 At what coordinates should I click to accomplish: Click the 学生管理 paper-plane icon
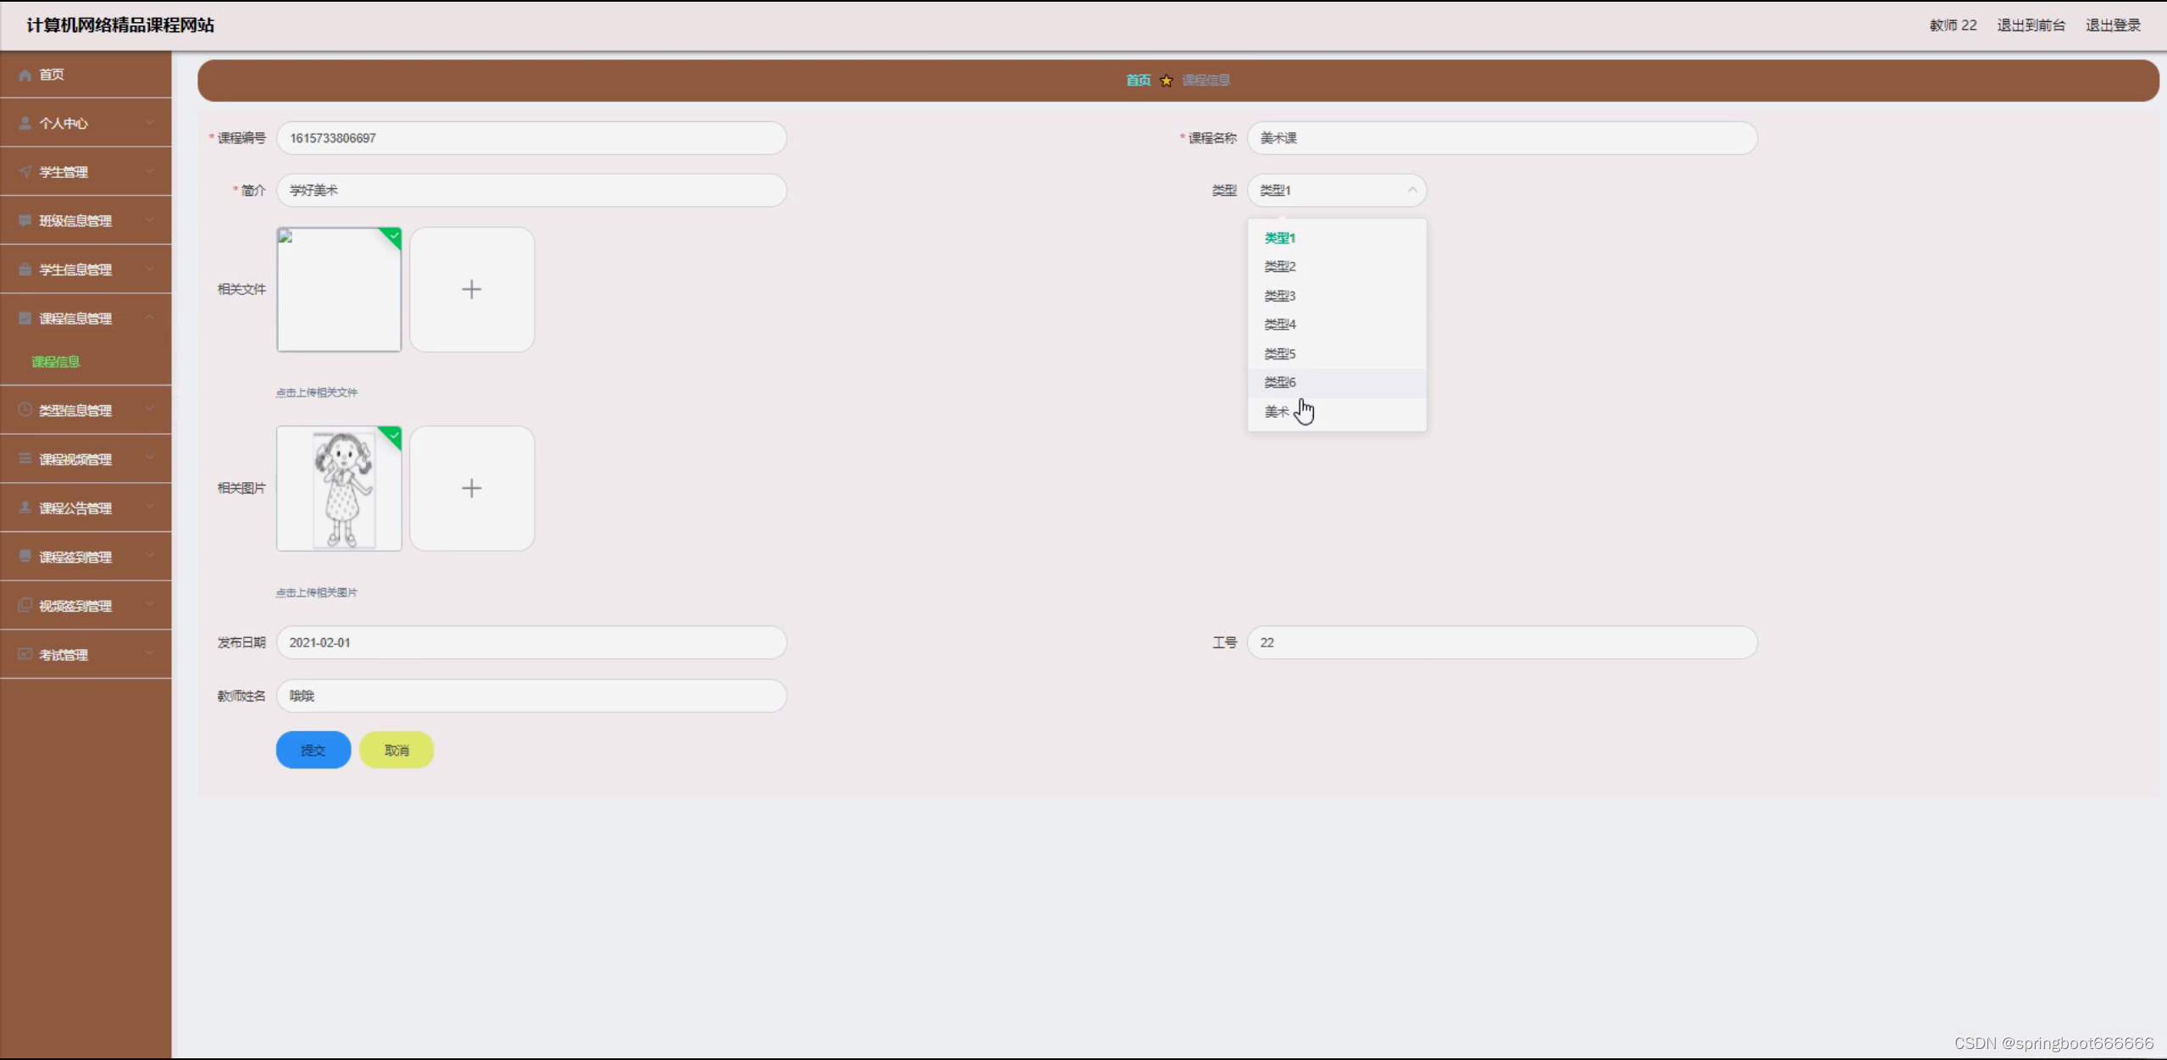click(25, 172)
